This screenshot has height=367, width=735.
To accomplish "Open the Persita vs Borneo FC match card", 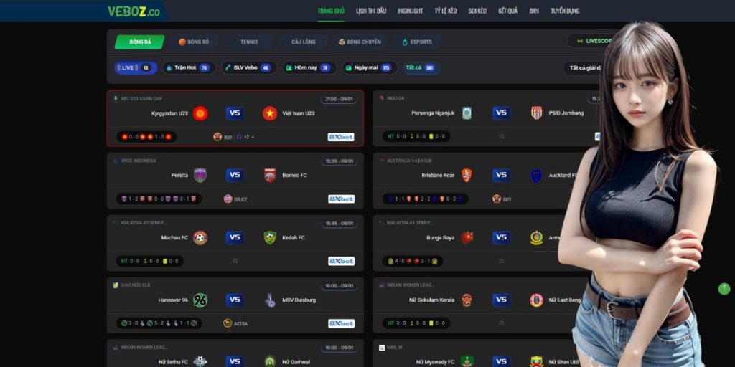I will click(x=235, y=181).
